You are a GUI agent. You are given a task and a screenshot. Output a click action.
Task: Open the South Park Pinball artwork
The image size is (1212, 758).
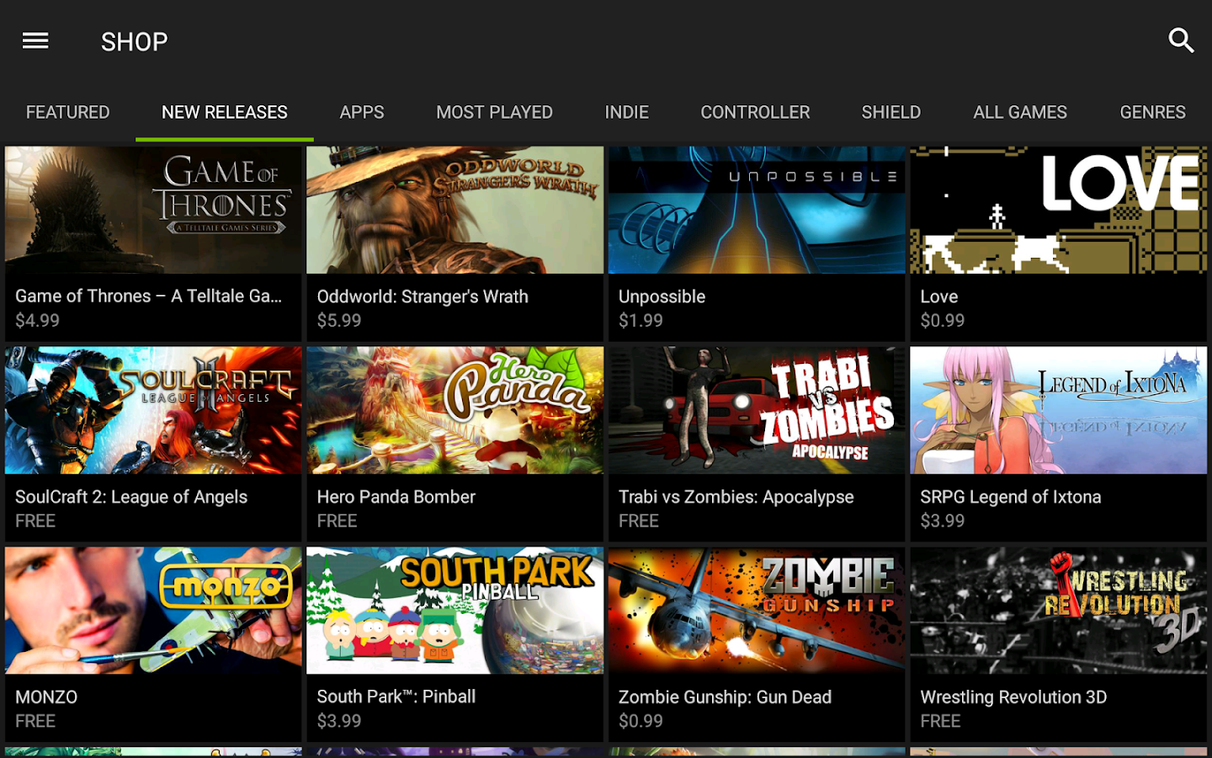(x=454, y=611)
